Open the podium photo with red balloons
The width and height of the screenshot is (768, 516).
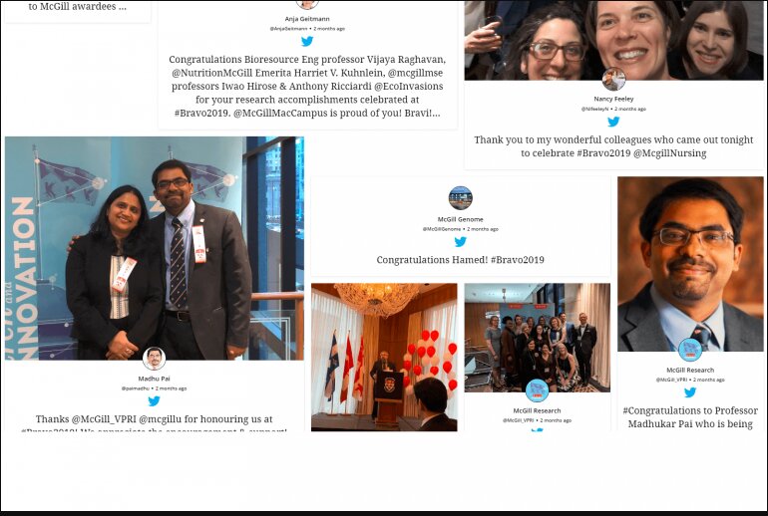click(384, 357)
